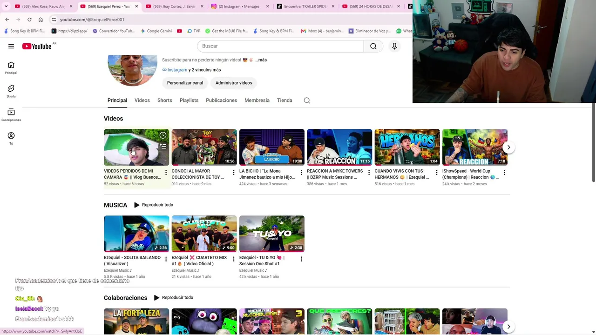Play all in the MUSICA section
The width and height of the screenshot is (596, 335).
(x=154, y=205)
